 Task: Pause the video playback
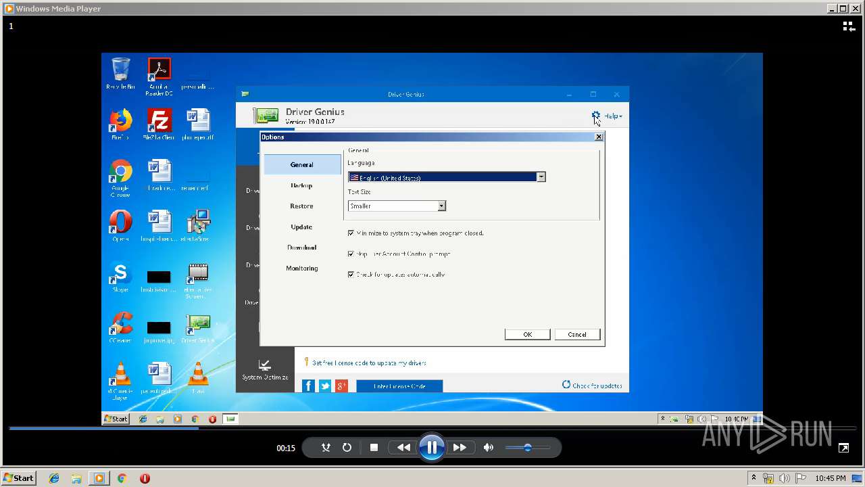tap(431, 447)
